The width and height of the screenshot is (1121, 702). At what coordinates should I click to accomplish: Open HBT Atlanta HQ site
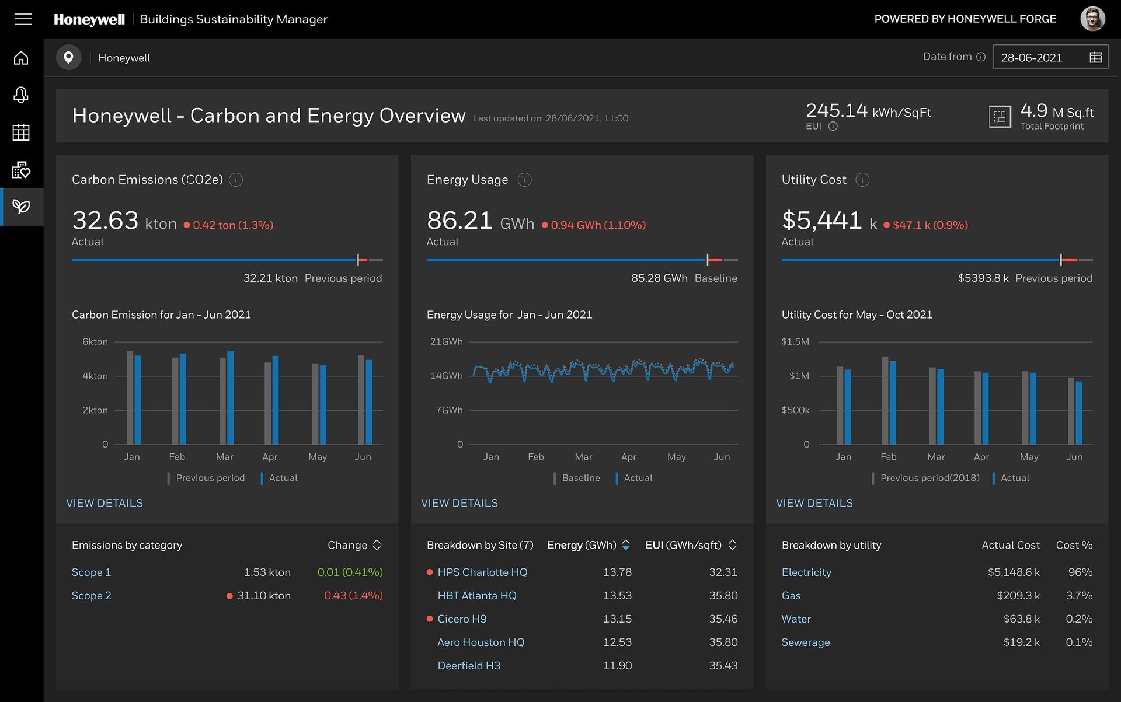pyautogui.click(x=477, y=596)
